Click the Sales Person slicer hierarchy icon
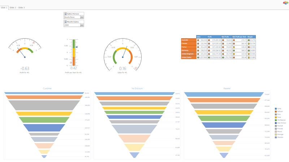This screenshot has height=162, width=289. point(65,14)
